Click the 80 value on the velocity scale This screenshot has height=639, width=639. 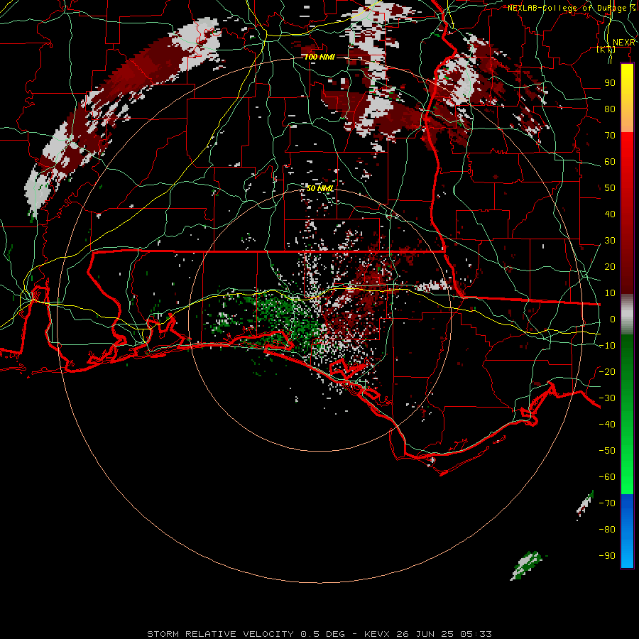coord(610,109)
